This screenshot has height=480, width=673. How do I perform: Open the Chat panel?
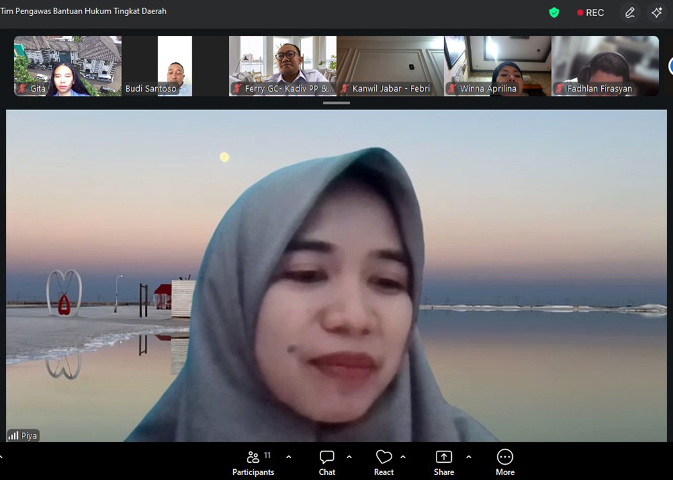(x=327, y=463)
